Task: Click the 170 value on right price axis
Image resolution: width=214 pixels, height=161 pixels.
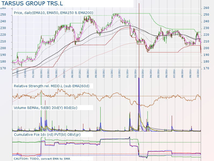Action: (x=206, y=68)
